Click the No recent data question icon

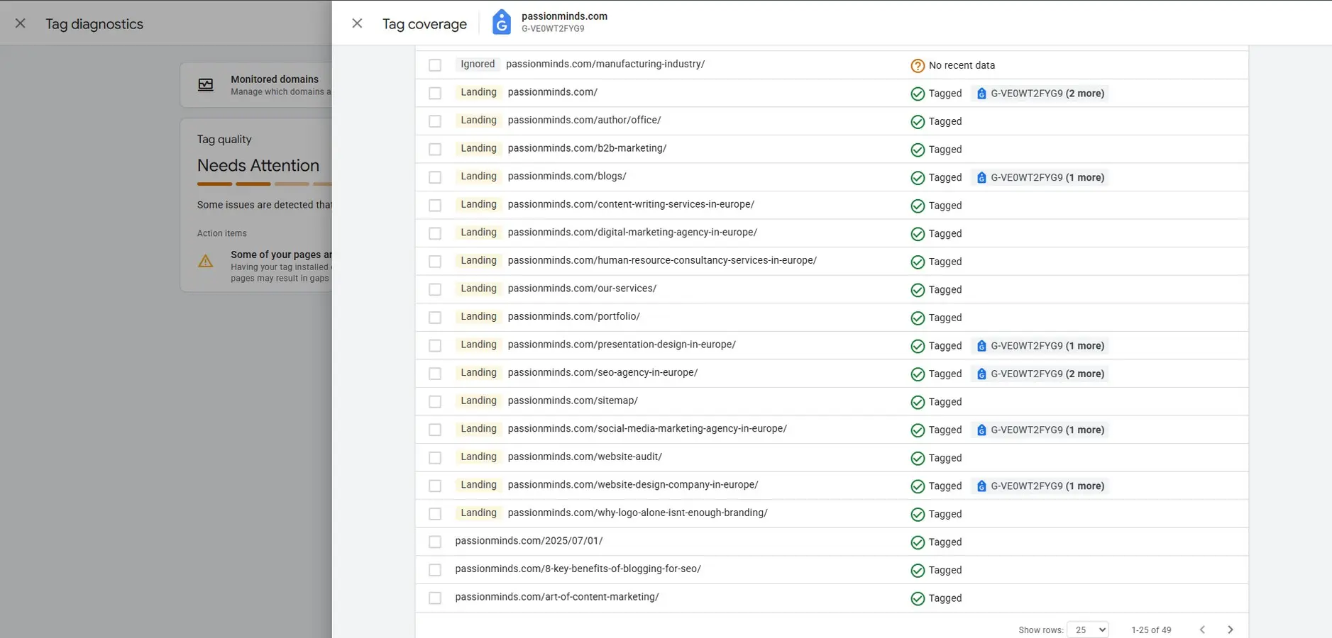point(918,66)
